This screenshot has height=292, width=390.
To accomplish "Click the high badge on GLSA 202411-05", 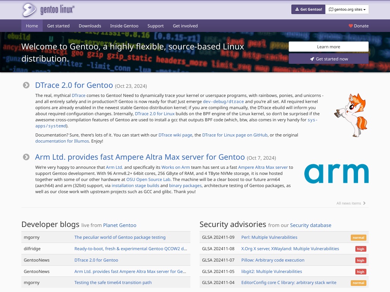I will 361,272.
